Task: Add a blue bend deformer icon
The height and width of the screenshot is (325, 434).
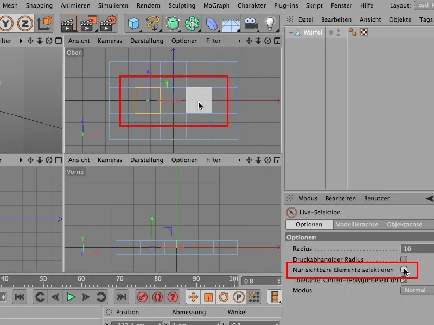Action: point(212,24)
